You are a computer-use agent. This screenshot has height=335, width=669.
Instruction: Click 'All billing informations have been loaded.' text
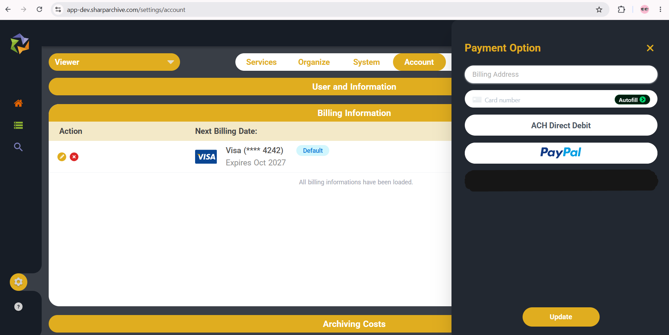pyautogui.click(x=356, y=182)
